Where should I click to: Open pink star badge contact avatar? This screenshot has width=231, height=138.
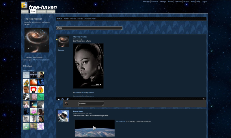point(33,112)
